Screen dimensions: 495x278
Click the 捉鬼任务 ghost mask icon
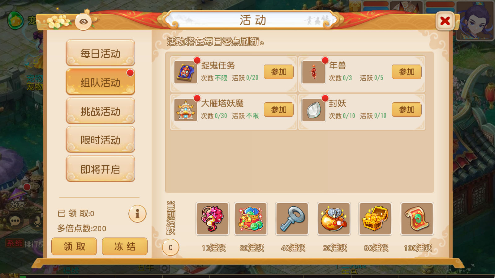(185, 72)
